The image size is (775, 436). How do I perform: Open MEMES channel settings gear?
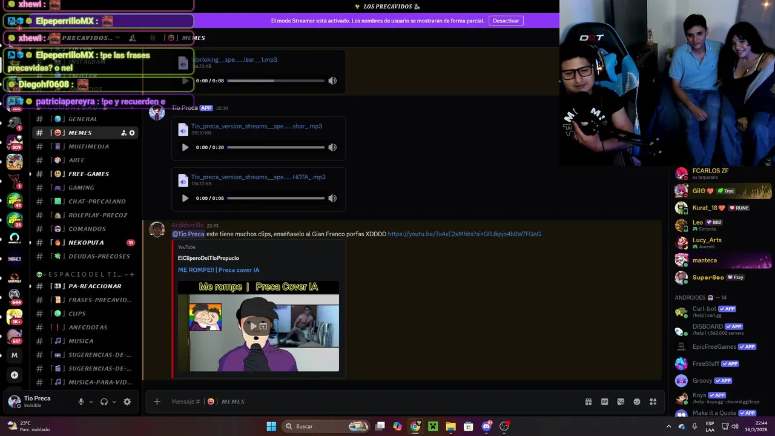click(132, 133)
